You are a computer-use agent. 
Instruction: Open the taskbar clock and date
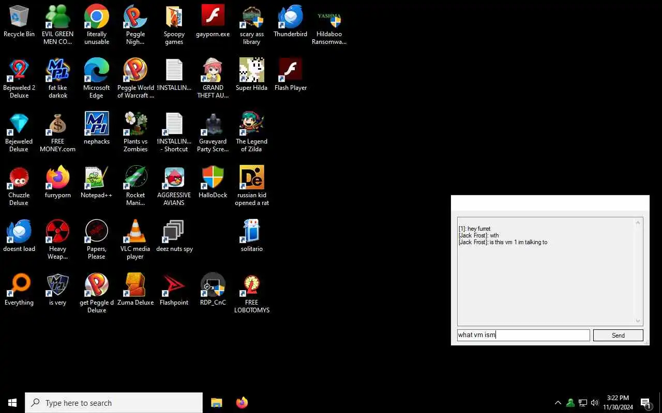[x=618, y=403]
